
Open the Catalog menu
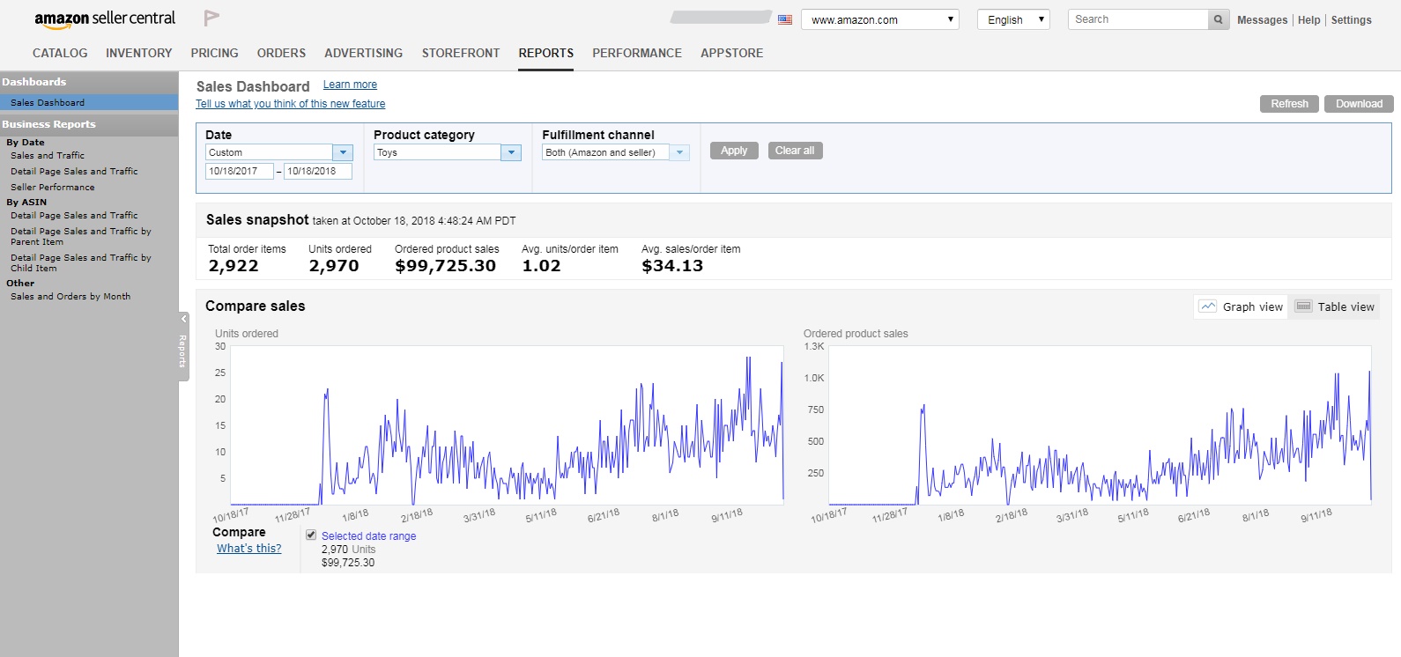click(x=60, y=53)
